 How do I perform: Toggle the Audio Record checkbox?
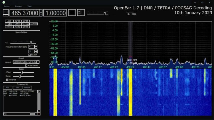26,65
